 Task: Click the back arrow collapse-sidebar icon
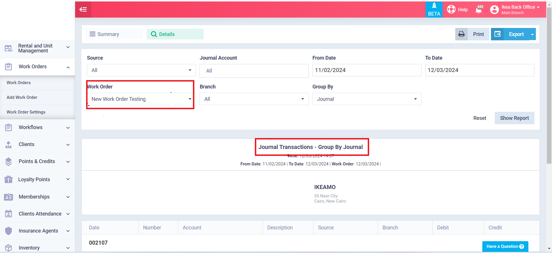(83, 10)
